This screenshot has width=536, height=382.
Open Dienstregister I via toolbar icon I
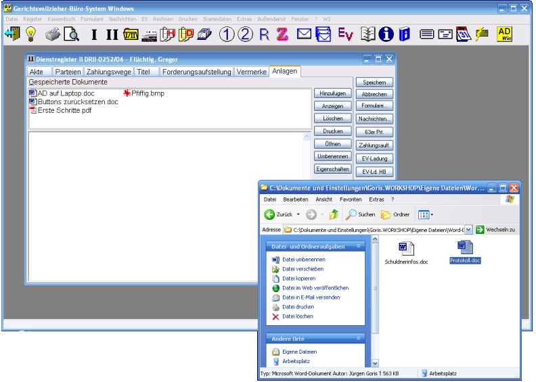tap(94, 34)
